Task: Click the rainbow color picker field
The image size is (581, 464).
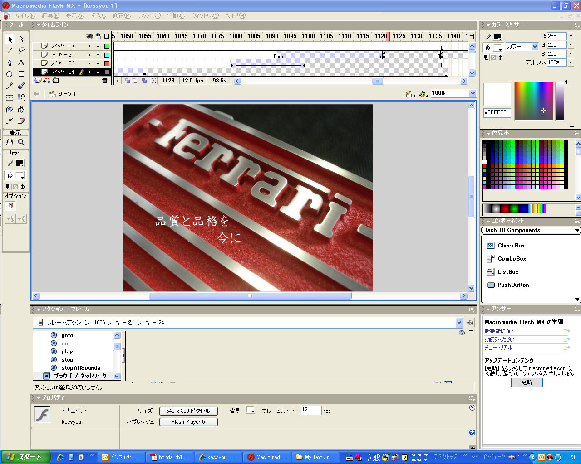Action: point(533,101)
